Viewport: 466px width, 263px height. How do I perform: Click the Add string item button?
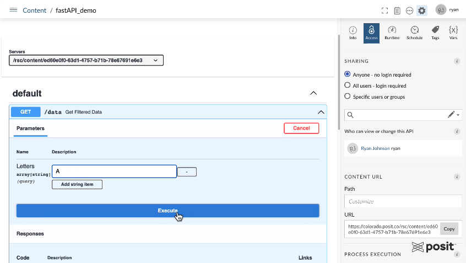pos(77,184)
